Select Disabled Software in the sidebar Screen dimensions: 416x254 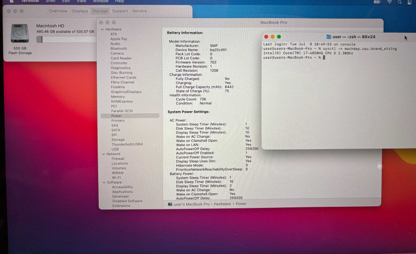[x=127, y=201]
